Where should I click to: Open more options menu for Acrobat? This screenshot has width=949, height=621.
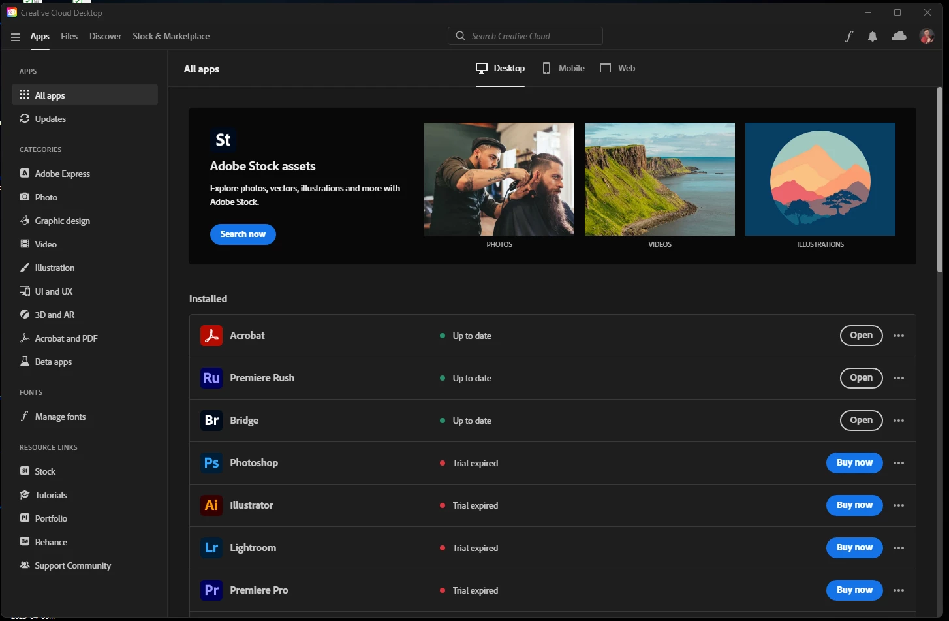[x=899, y=336]
